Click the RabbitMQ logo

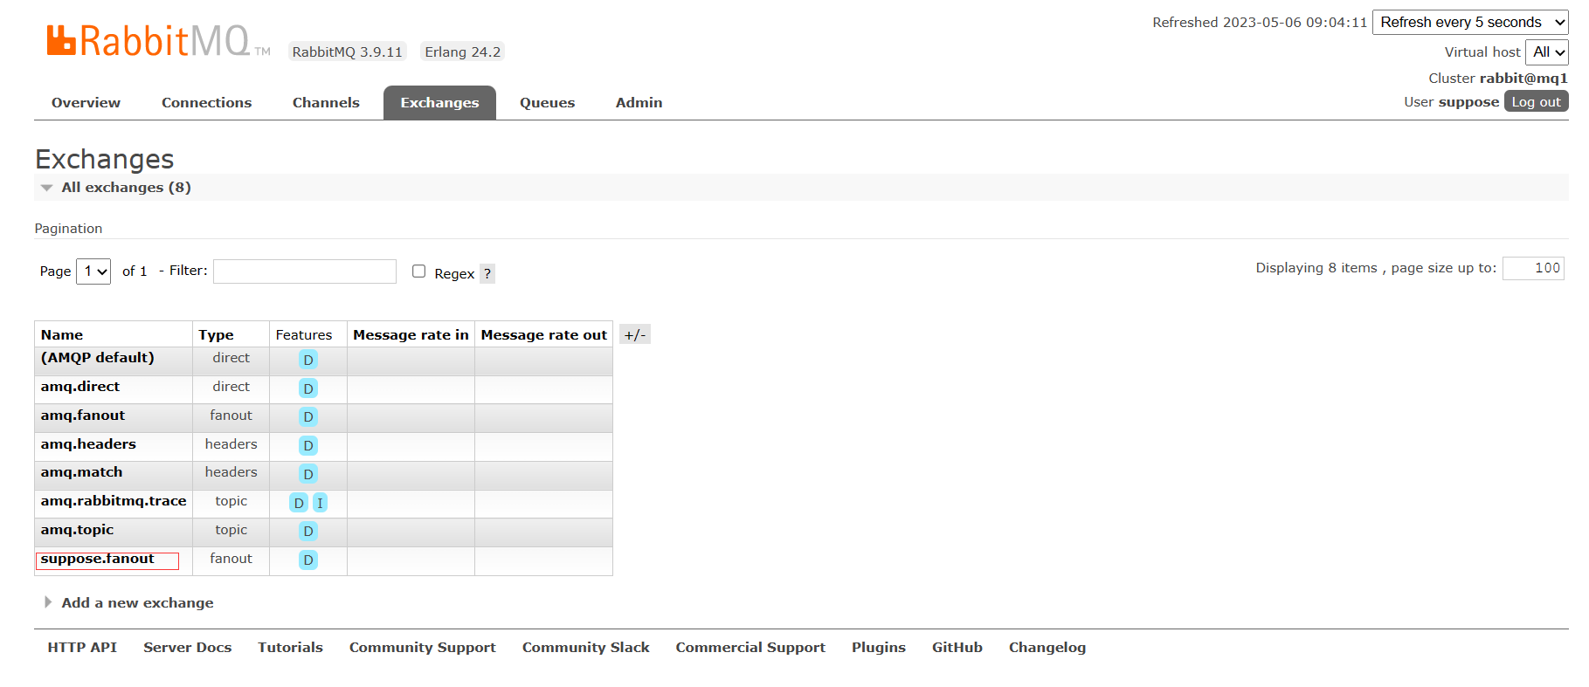click(158, 40)
